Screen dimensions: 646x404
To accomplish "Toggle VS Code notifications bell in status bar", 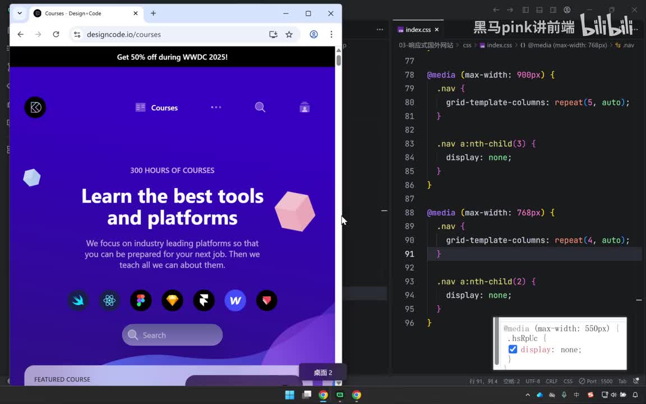I will click(x=636, y=381).
